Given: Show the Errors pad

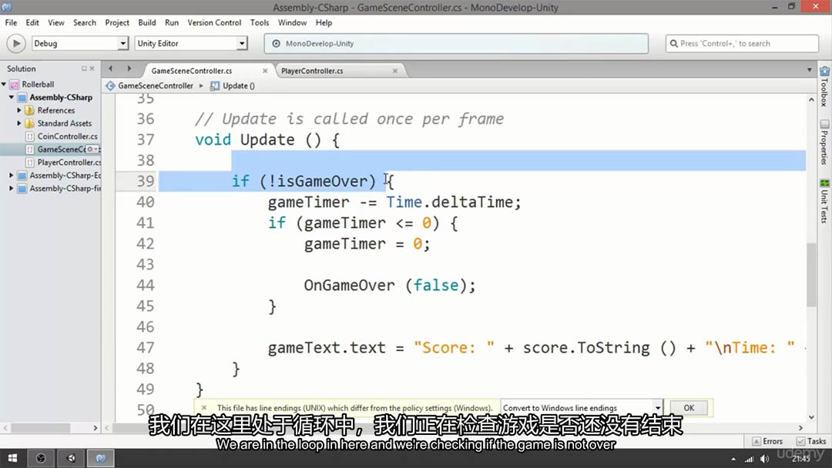Looking at the screenshot, I should pos(767,441).
